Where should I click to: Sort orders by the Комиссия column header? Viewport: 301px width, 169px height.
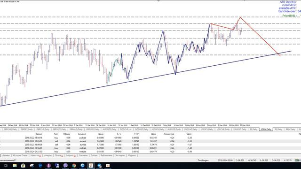click(x=169, y=134)
